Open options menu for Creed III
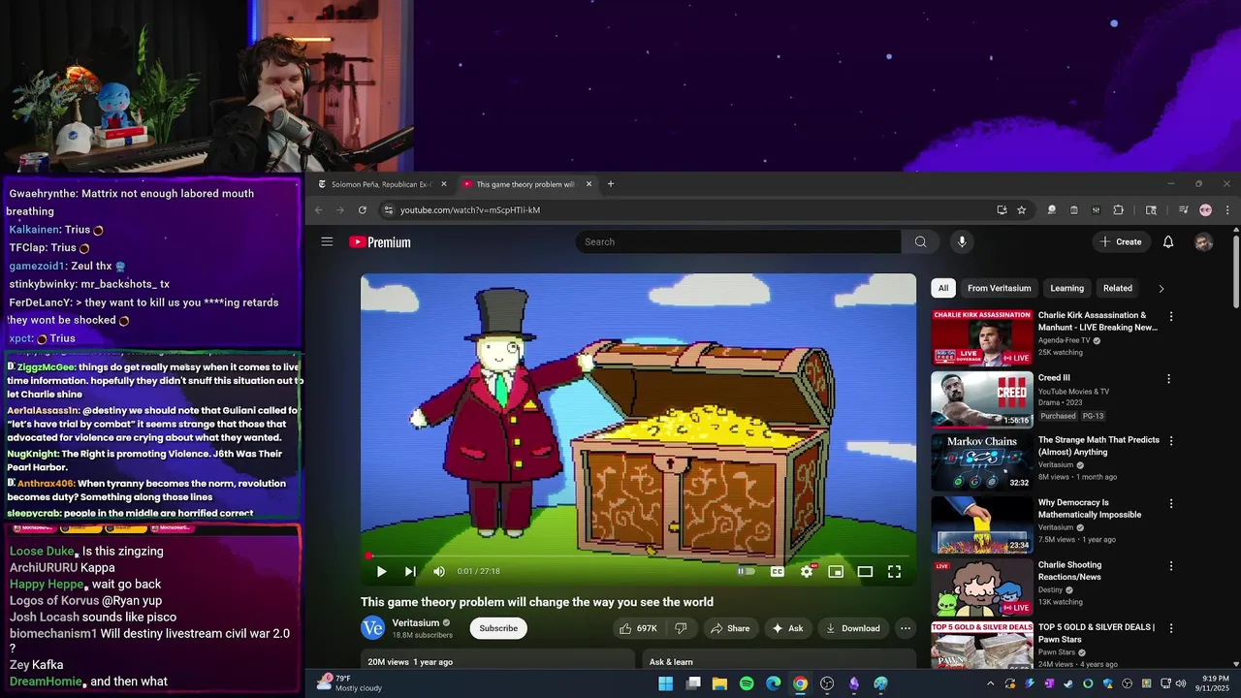1241x698 pixels. click(1169, 379)
